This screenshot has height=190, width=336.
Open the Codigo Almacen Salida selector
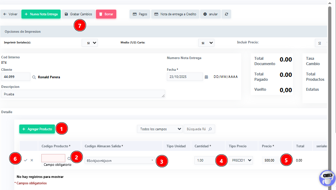pyautogui.click(x=120, y=160)
